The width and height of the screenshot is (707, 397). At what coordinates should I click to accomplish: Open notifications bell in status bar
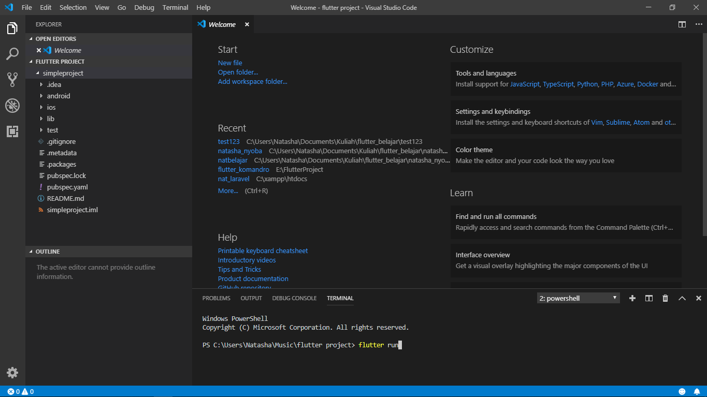point(697,392)
